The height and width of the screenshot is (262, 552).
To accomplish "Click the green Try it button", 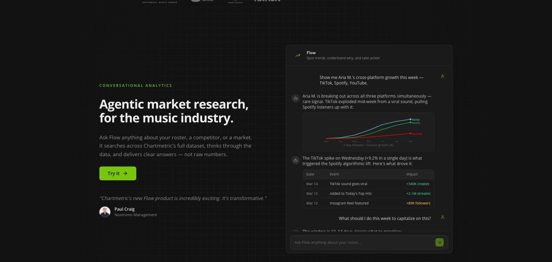I will (118, 173).
